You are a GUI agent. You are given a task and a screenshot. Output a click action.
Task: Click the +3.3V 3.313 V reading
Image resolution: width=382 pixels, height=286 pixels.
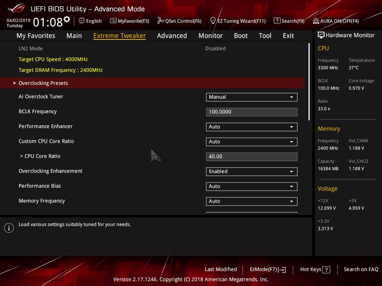click(325, 229)
